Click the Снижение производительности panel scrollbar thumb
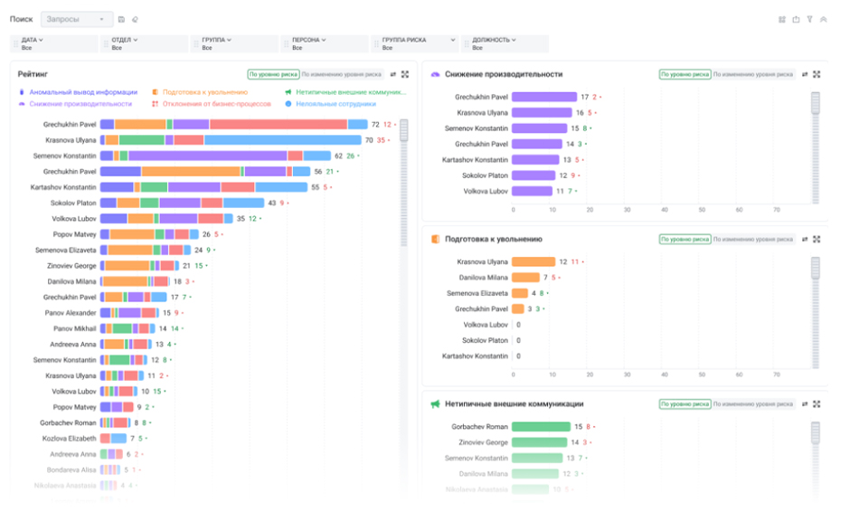Screen dimensions: 841x521 click(816, 103)
